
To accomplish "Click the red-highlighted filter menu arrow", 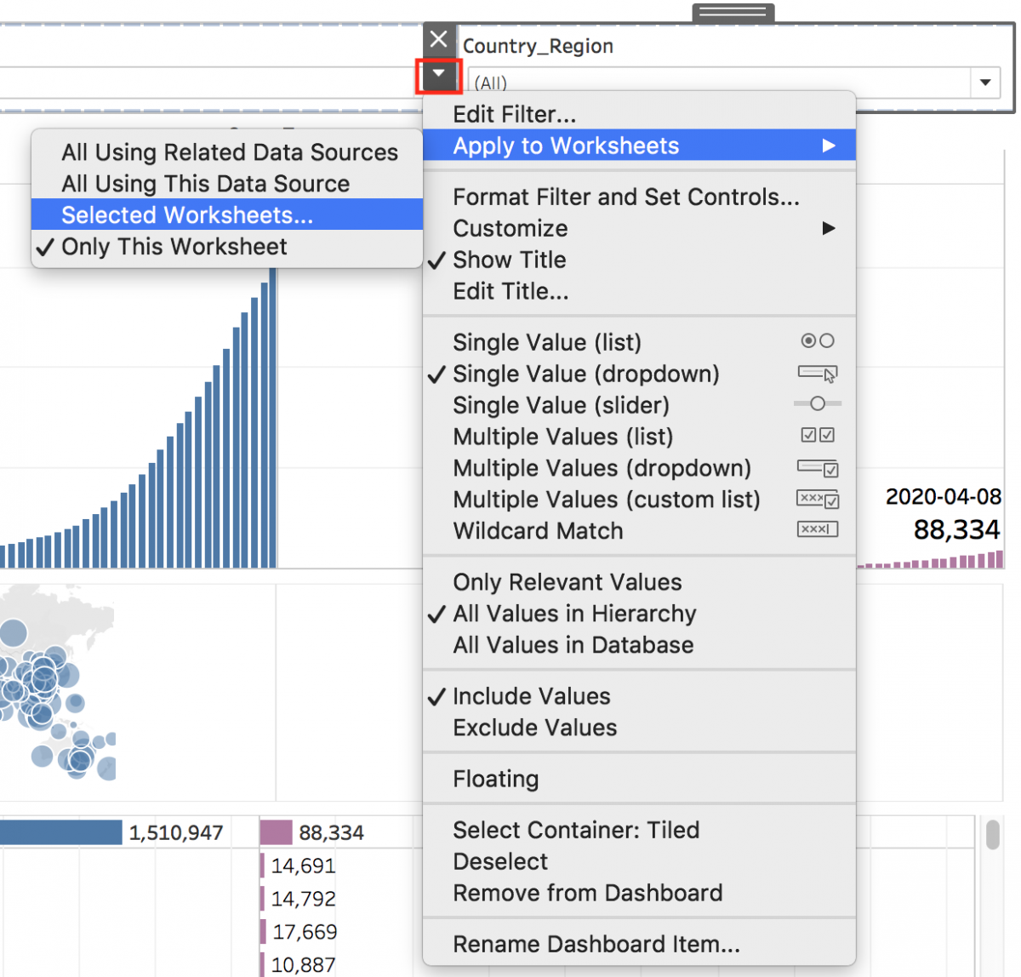I will click(x=438, y=75).
